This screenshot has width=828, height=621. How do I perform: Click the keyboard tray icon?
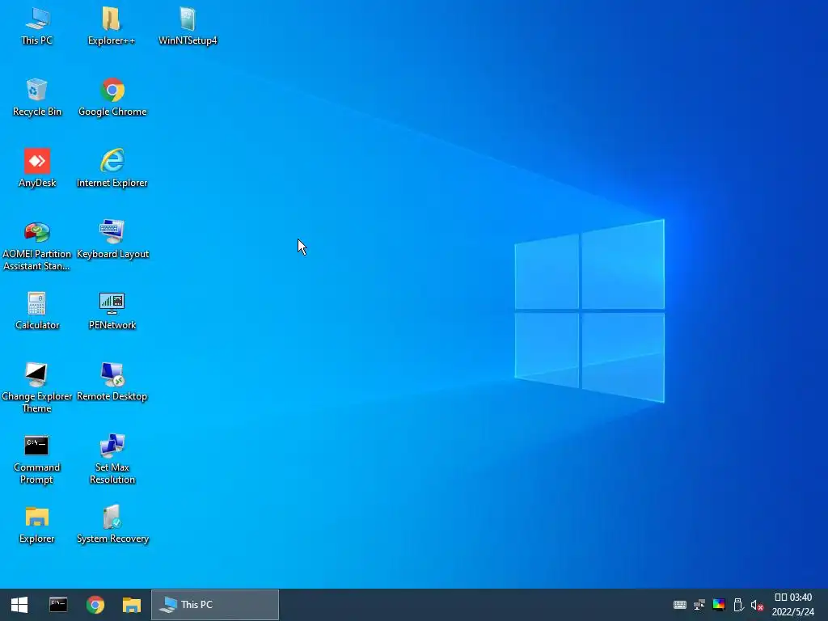[x=679, y=605]
